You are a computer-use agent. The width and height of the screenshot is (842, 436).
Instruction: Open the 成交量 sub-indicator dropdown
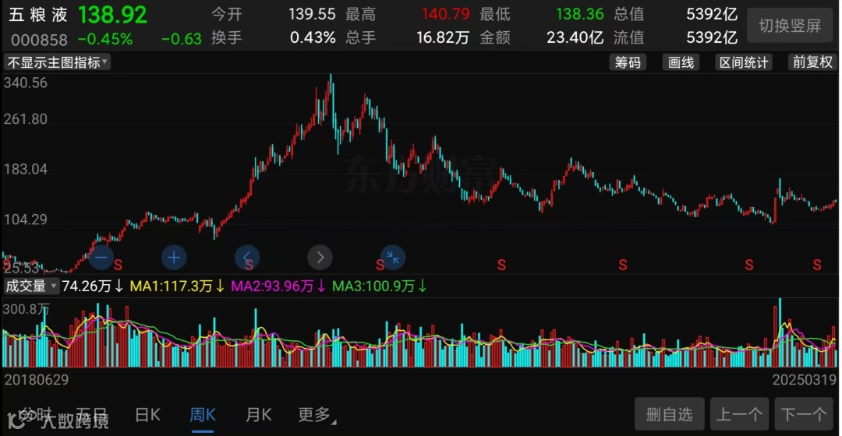[31, 286]
